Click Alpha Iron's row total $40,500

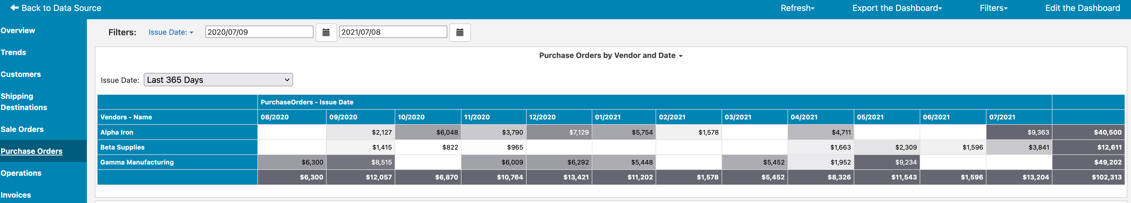click(x=1089, y=132)
